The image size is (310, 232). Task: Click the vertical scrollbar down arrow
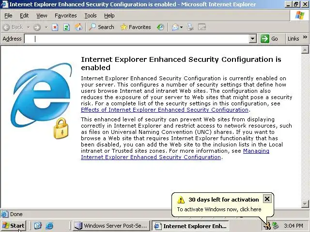(x=305, y=203)
